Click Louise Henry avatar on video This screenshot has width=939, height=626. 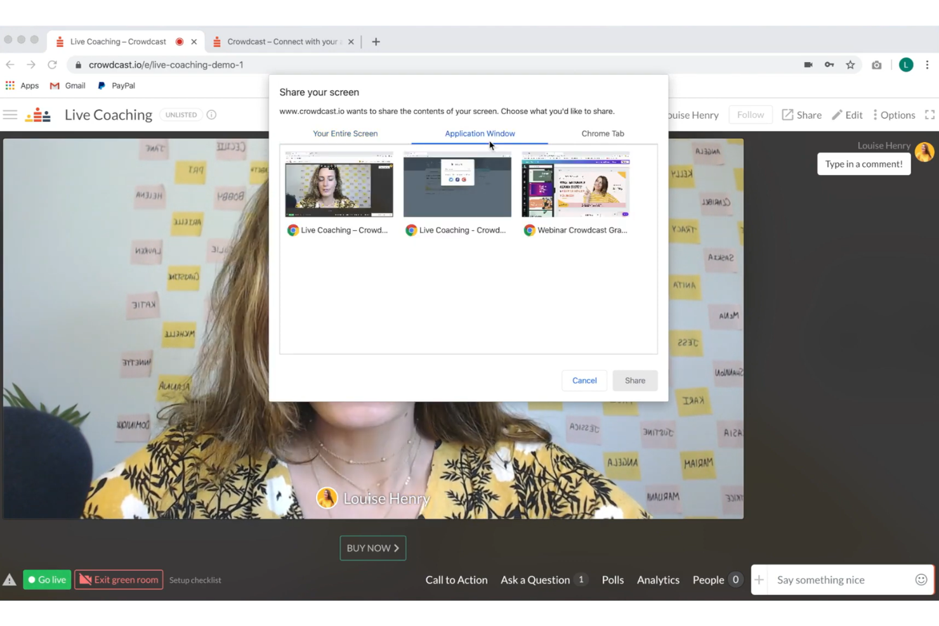pos(327,498)
